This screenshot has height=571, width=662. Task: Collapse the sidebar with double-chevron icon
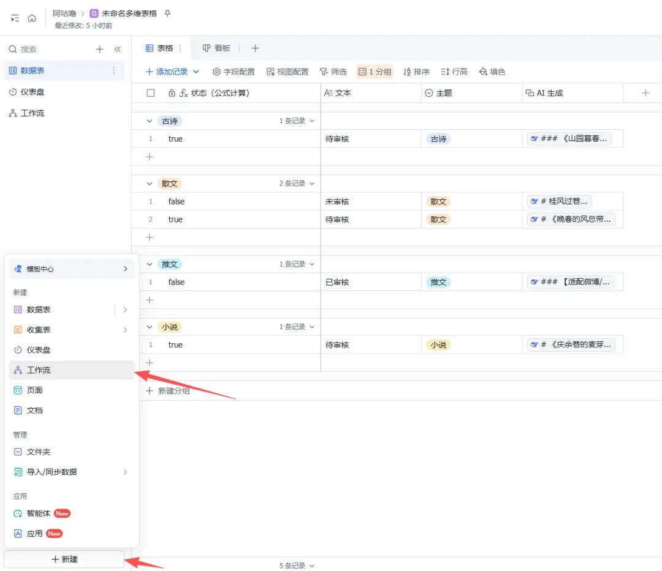click(117, 49)
